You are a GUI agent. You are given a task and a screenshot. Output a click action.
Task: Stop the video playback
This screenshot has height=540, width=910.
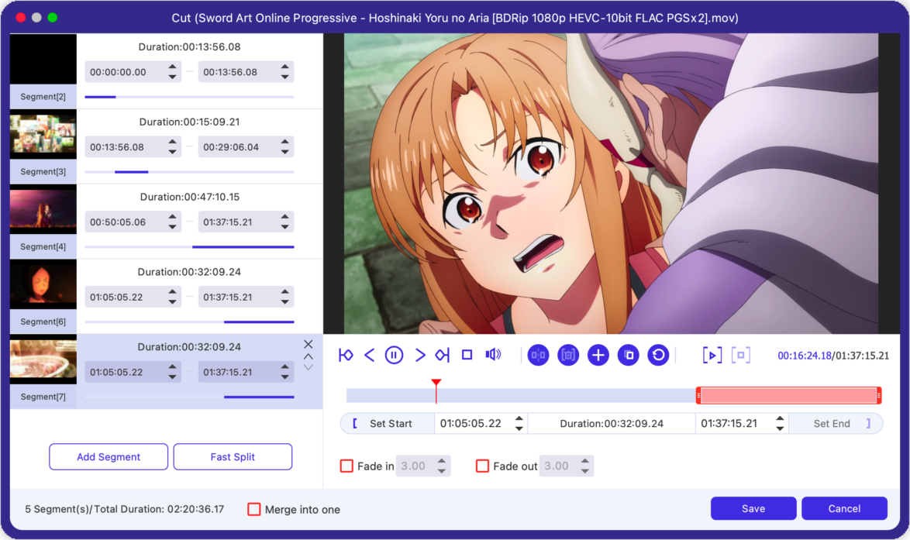[x=467, y=354]
